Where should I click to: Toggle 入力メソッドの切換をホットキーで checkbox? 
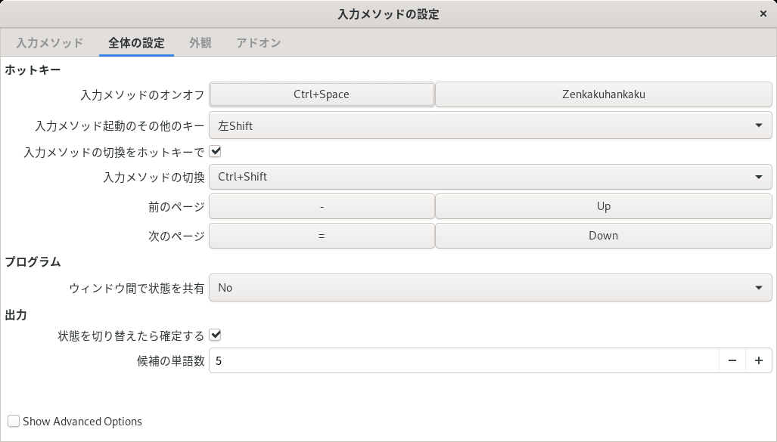(x=215, y=151)
